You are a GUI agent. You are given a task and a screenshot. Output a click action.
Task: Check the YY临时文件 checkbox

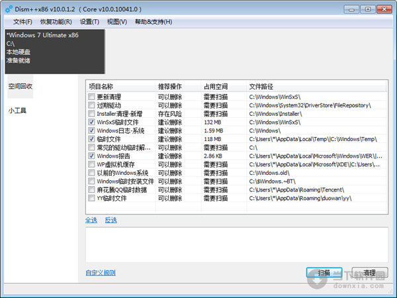coord(91,198)
